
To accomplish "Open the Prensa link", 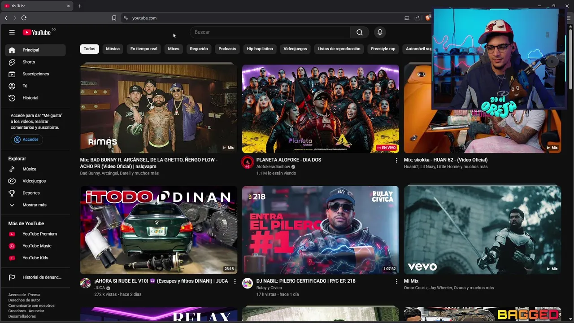I will [34, 295].
